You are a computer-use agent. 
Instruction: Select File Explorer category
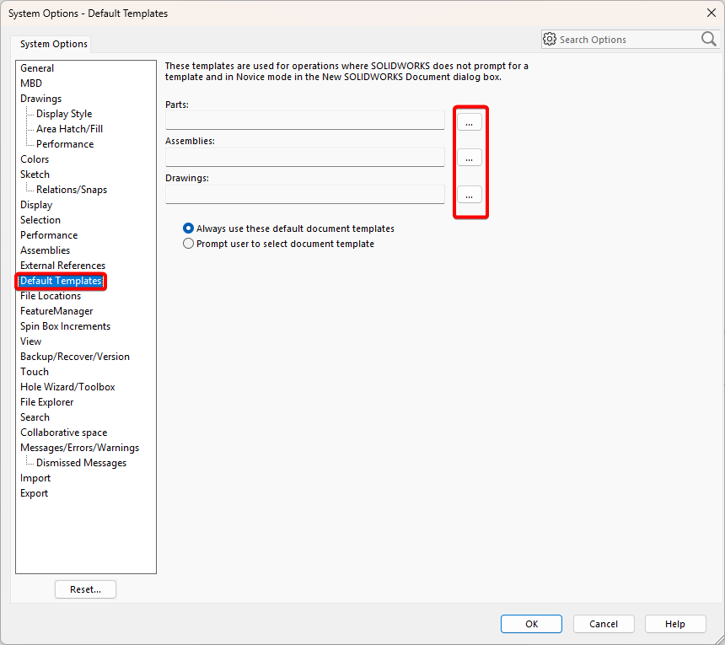click(x=46, y=402)
